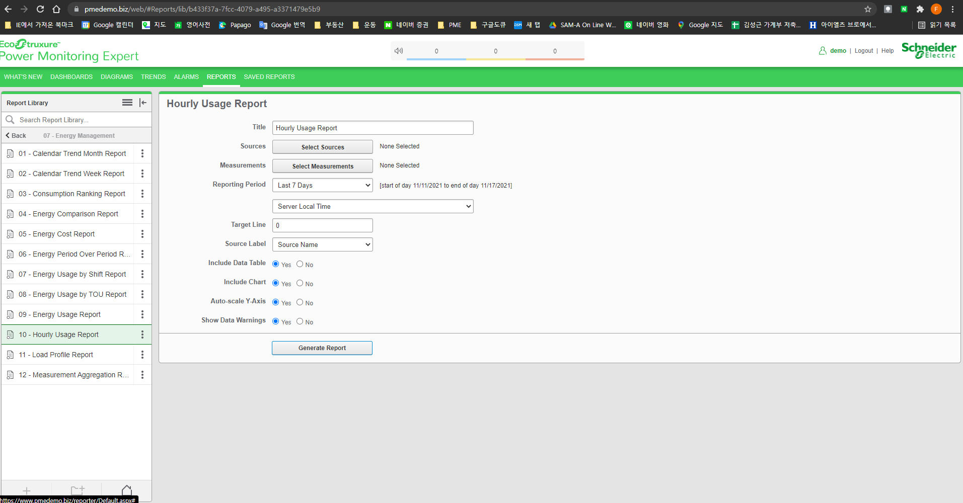Open the Reporting Period dropdown
Viewport: 963px width, 503px height.
pos(323,185)
